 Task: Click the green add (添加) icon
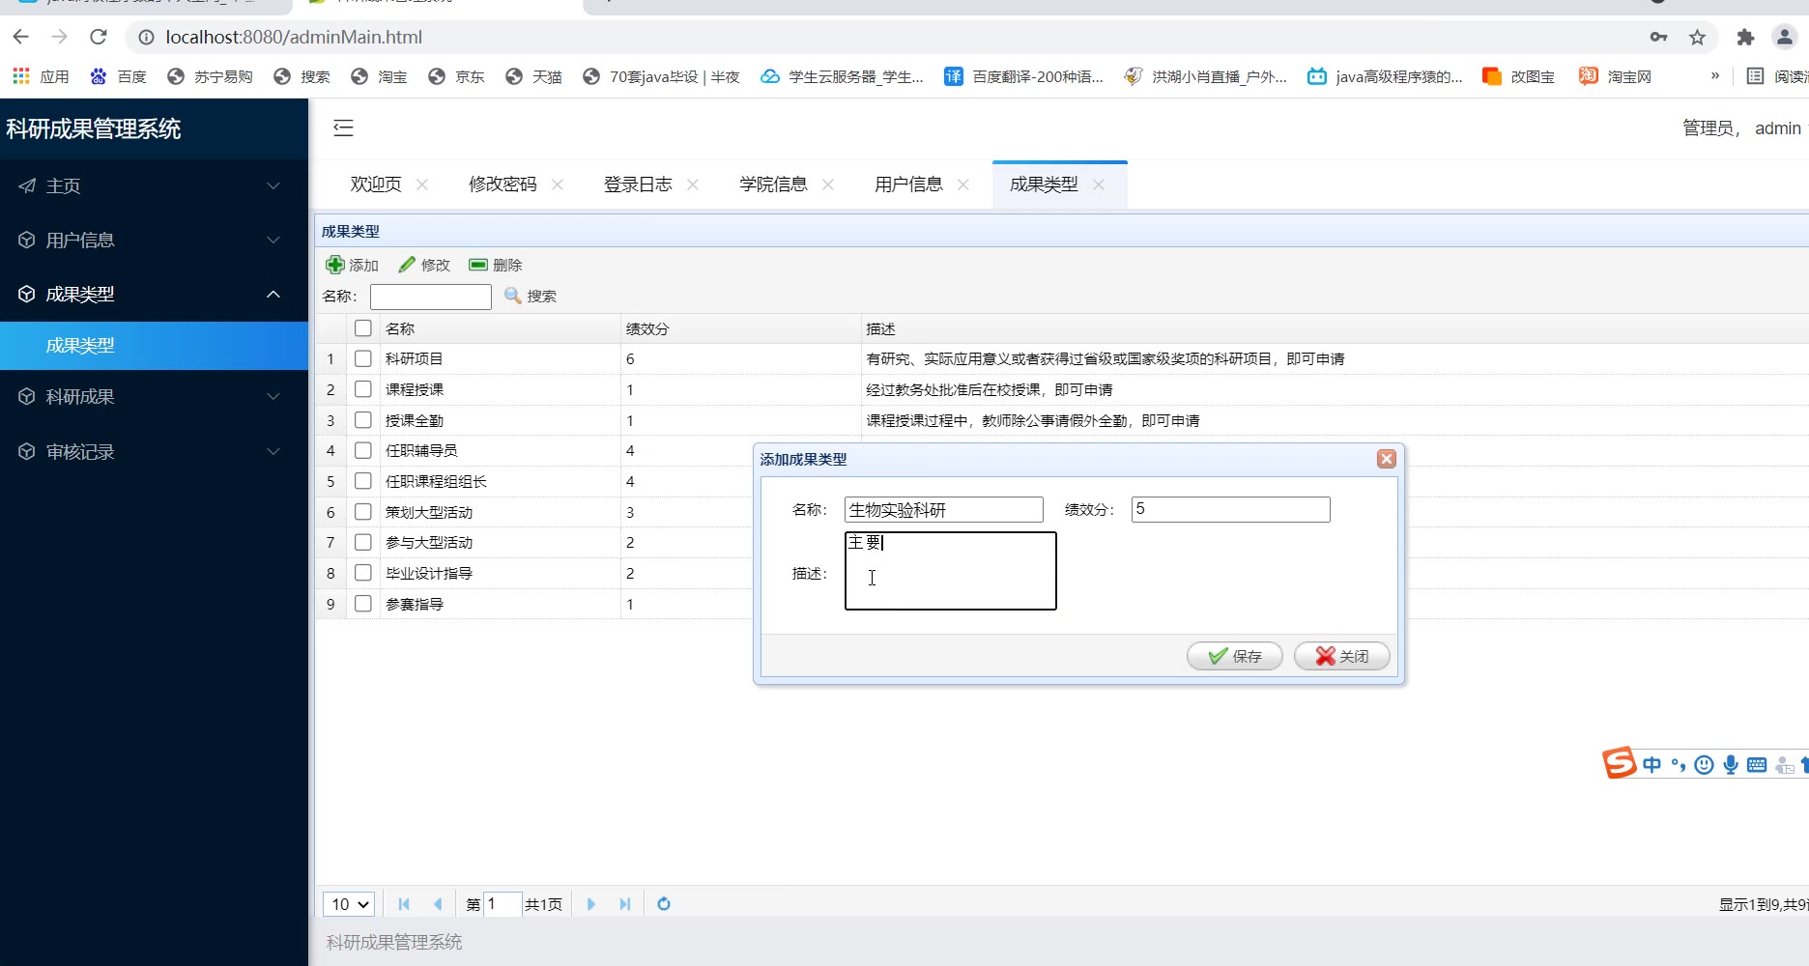click(335, 265)
